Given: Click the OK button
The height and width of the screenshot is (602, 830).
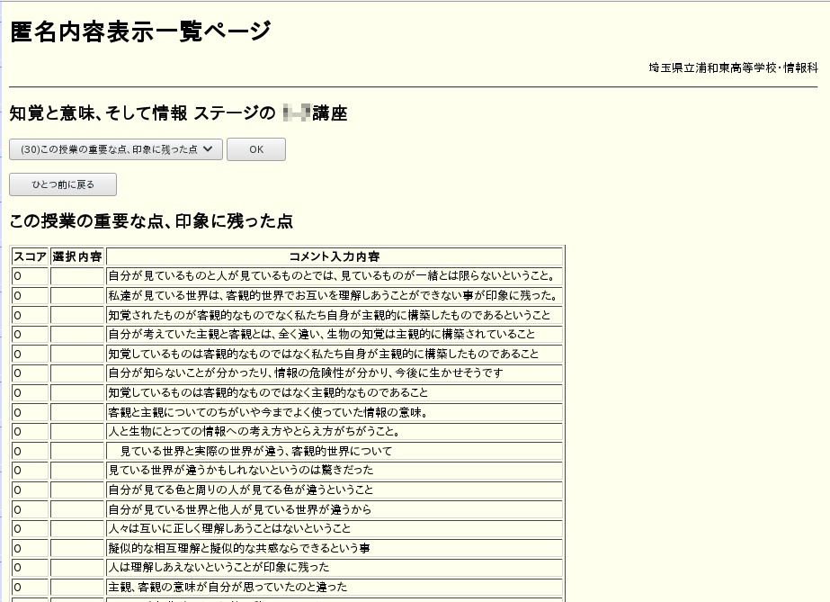Looking at the screenshot, I should click(x=256, y=149).
